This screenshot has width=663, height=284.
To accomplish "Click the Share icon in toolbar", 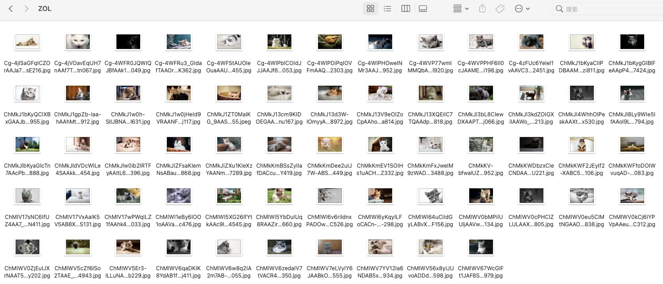I will (482, 9).
